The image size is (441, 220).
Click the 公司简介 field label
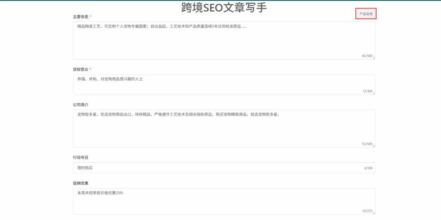tap(81, 104)
